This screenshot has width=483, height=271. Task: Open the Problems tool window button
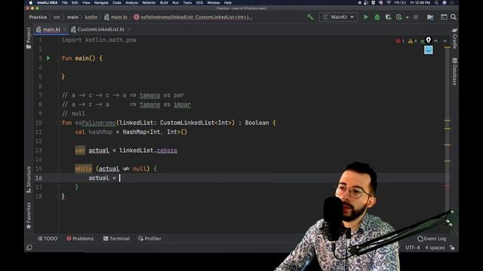tap(80, 239)
